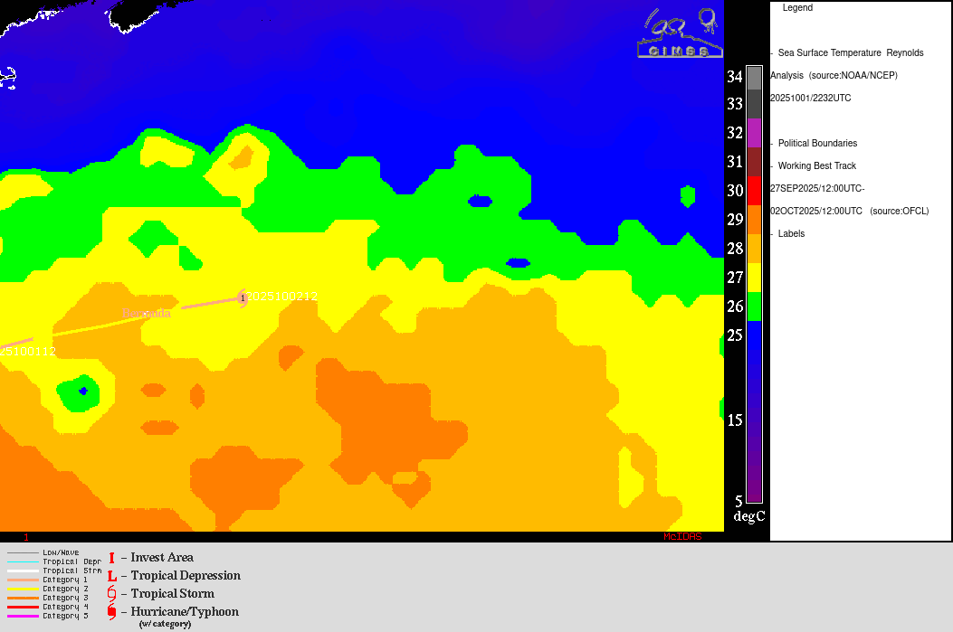Click the red McIDAS text below map
Image resolution: width=953 pixels, height=632 pixels.
[x=682, y=537]
